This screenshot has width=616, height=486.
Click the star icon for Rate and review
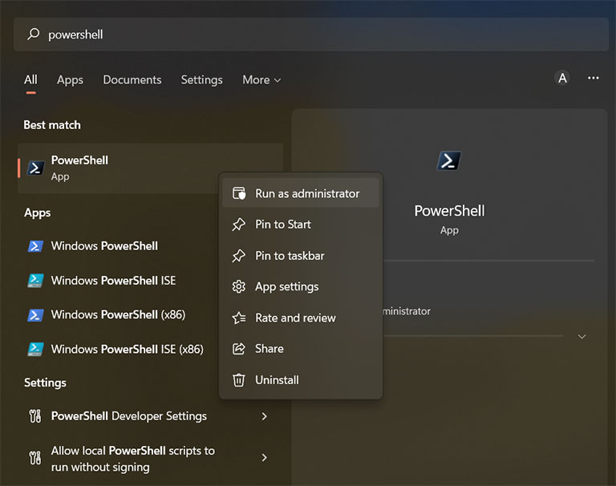(x=239, y=318)
